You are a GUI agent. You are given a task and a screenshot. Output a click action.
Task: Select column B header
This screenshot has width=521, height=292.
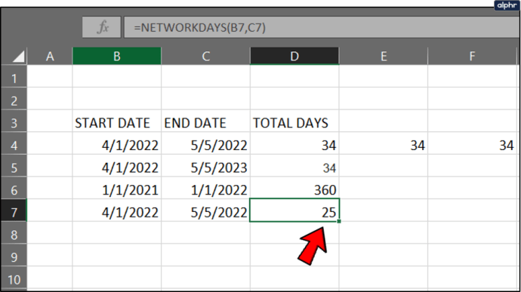pos(116,56)
